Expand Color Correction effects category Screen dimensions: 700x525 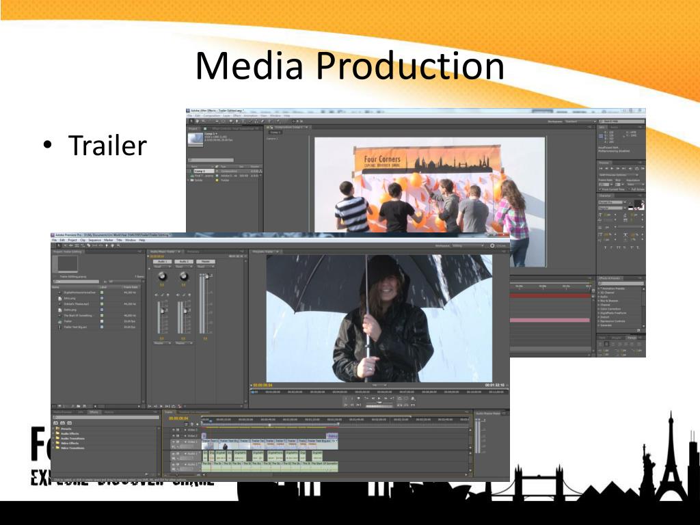pyautogui.click(x=599, y=309)
